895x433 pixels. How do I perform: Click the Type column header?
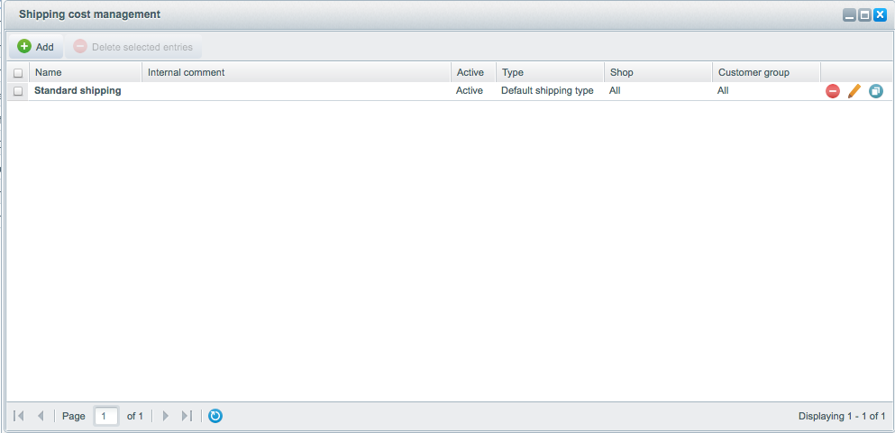tap(550, 72)
